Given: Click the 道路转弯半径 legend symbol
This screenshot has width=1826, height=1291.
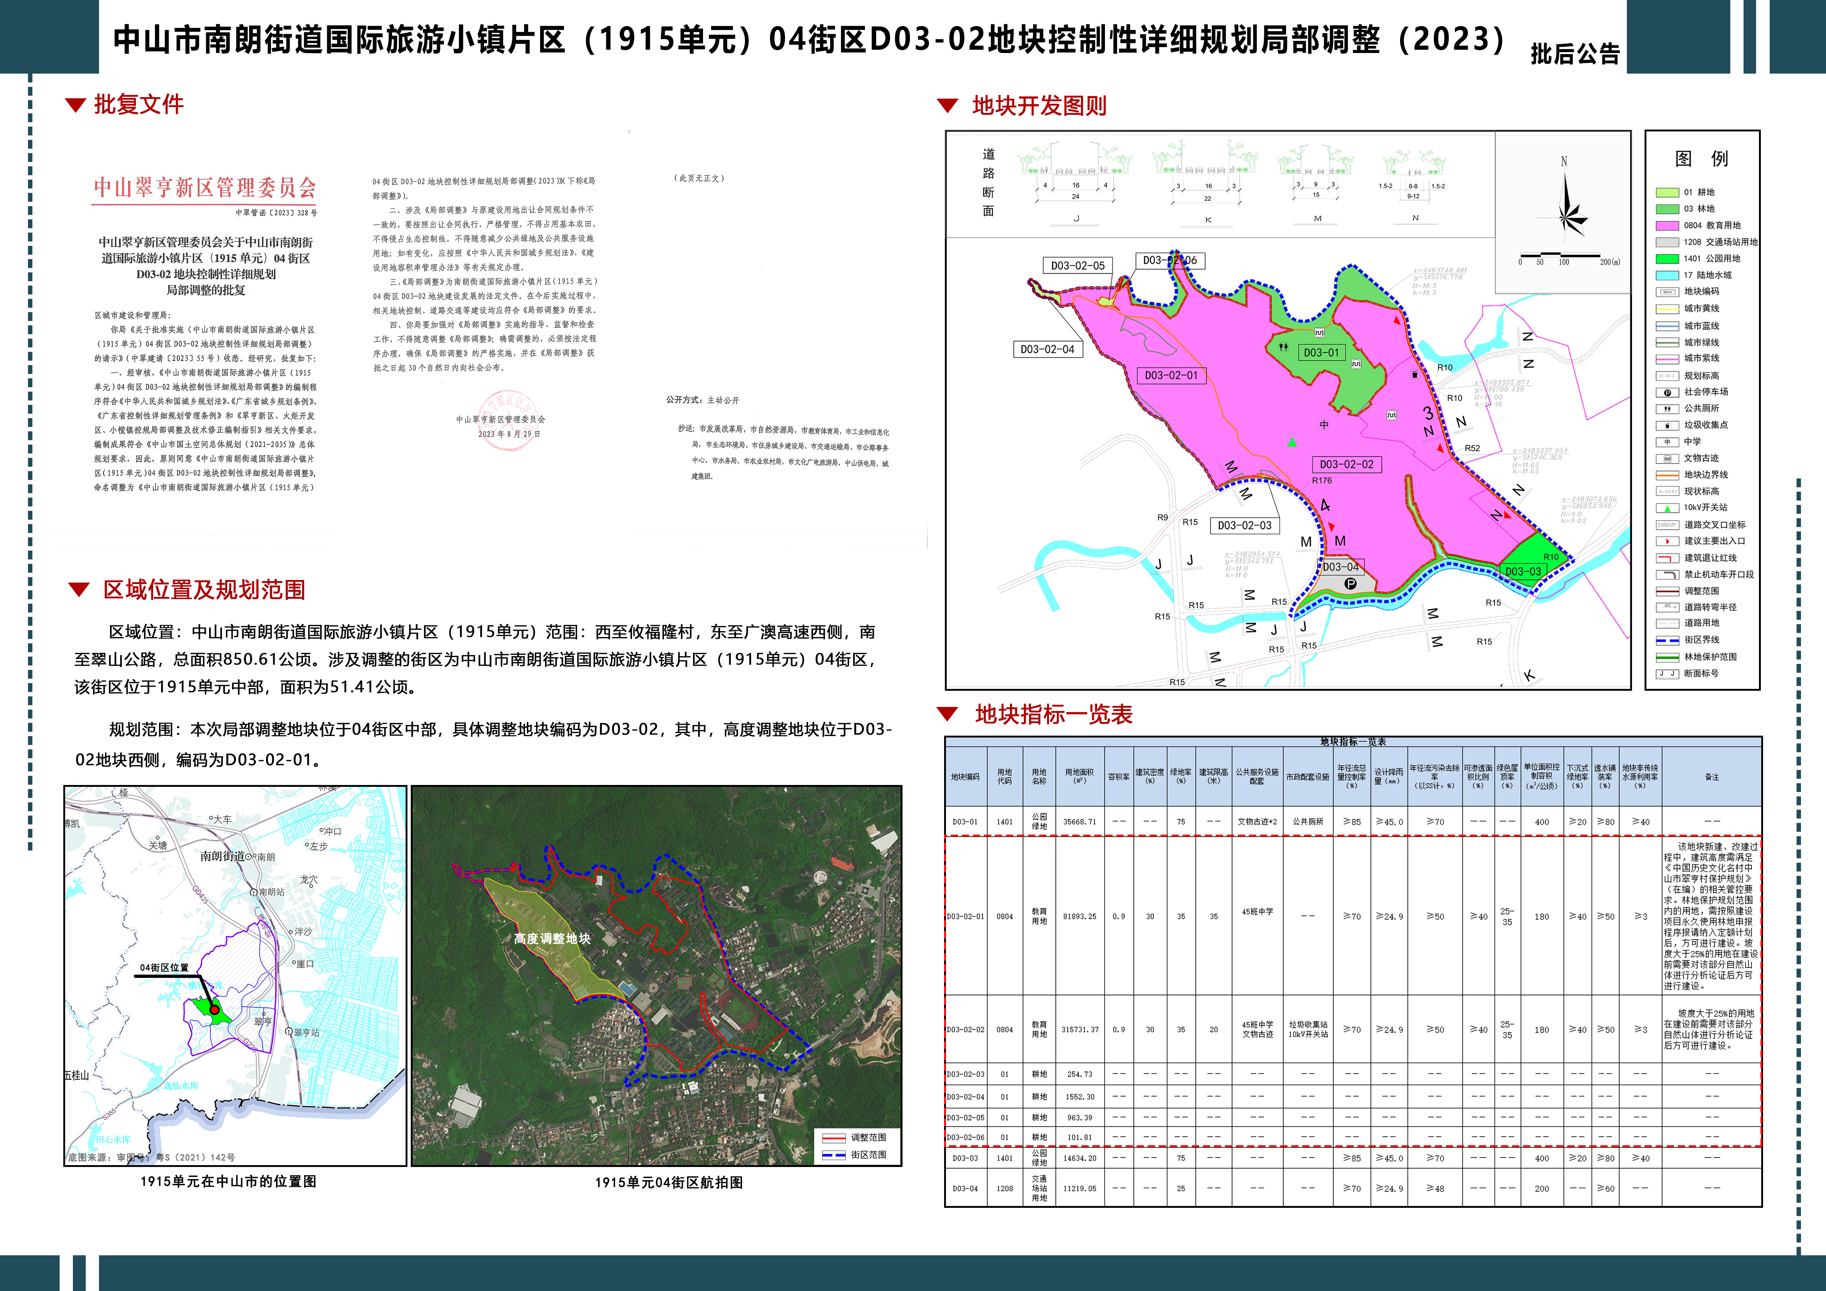Looking at the screenshot, I should pyautogui.click(x=1667, y=607).
